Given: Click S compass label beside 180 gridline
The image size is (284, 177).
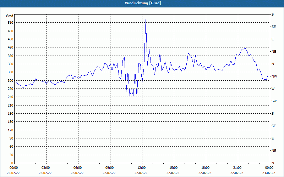Looking at the screenshot, I should 273,113.
